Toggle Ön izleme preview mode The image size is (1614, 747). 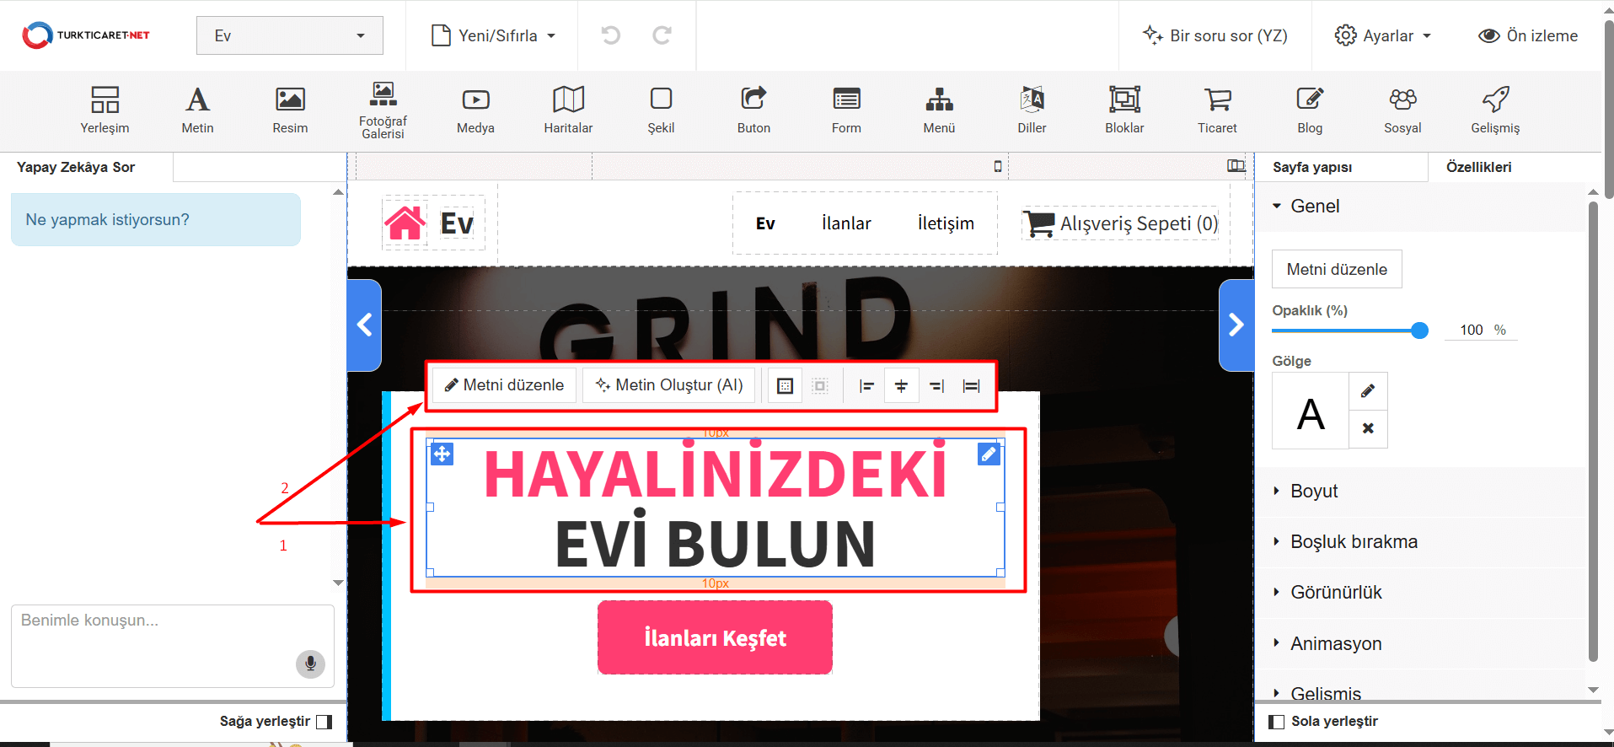click(1527, 35)
